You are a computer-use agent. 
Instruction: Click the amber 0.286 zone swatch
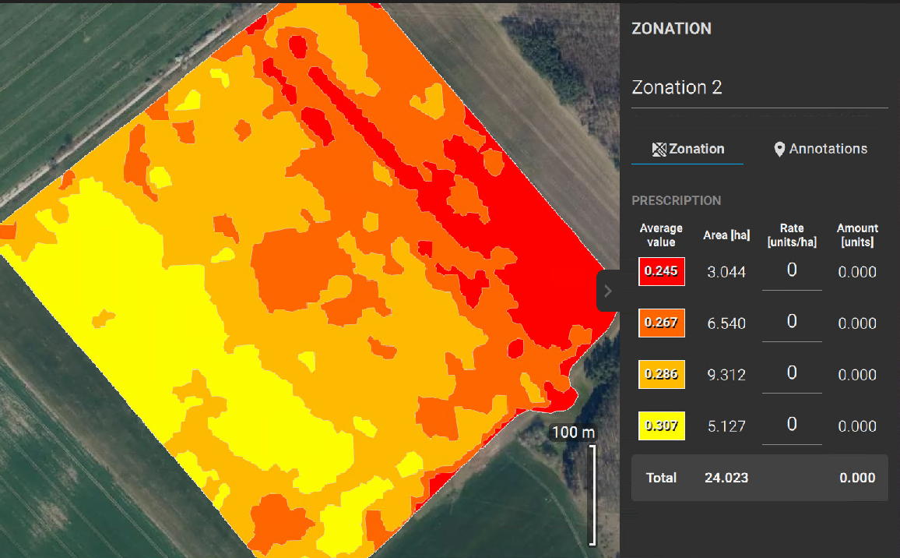click(661, 374)
